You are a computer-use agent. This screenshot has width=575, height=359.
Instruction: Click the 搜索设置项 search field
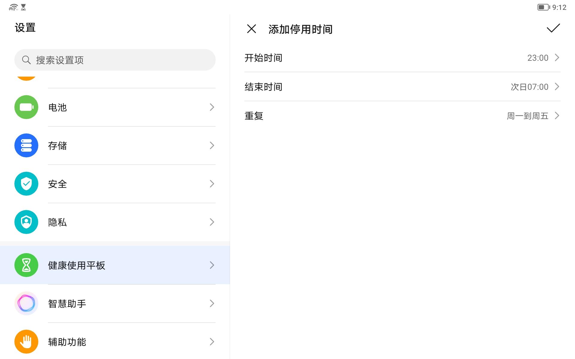115,60
